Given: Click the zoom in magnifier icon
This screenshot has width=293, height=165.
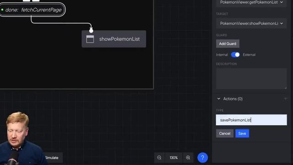Looking at the screenshot, I should (188, 158).
